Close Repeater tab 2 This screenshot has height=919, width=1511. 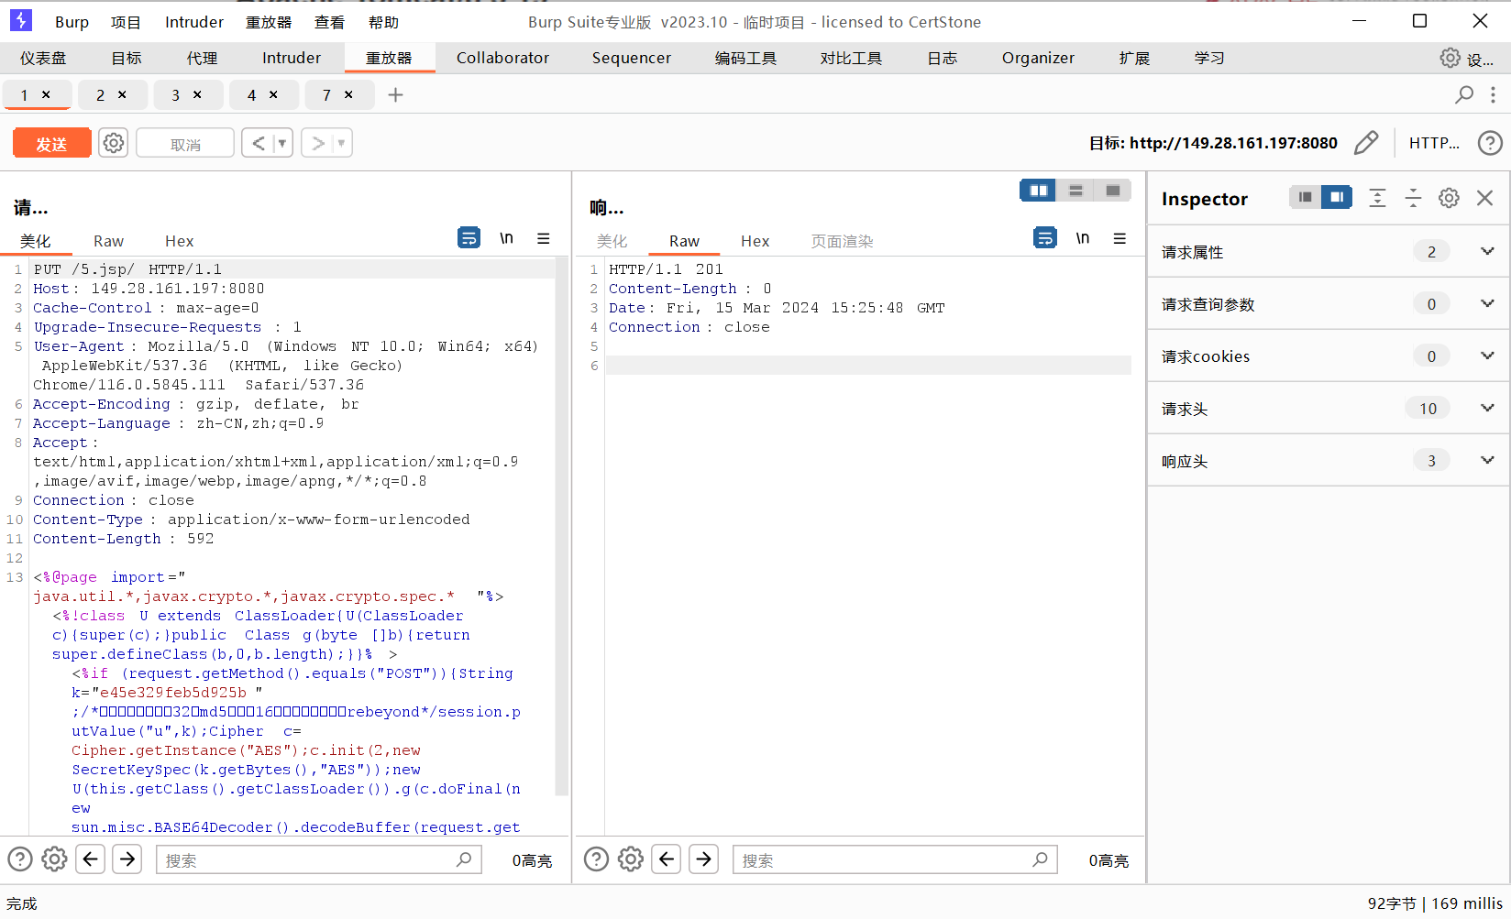click(122, 94)
